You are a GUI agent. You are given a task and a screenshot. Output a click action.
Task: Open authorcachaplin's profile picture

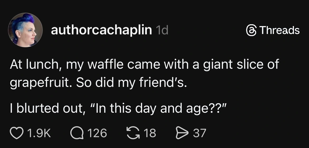(25, 30)
